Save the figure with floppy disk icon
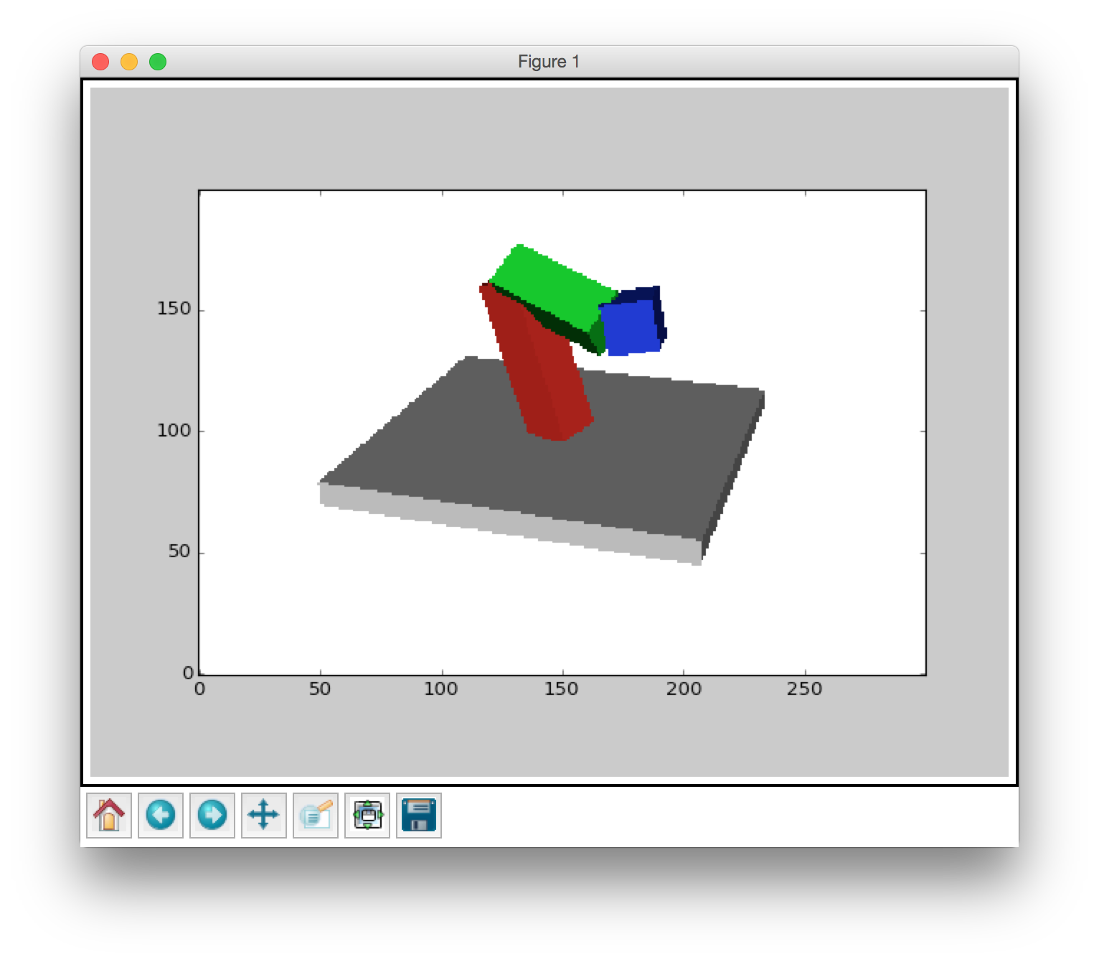 [419, 816]
